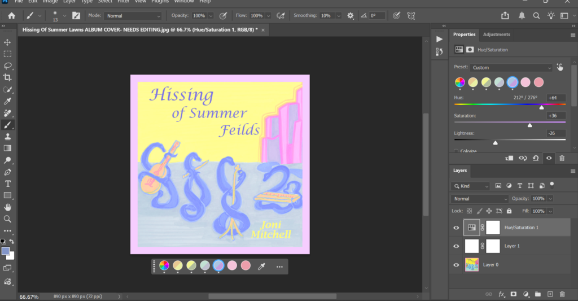Select the Master color range swatch in Properties
Screen dimensions: 578x301
[x=459, y=82]
